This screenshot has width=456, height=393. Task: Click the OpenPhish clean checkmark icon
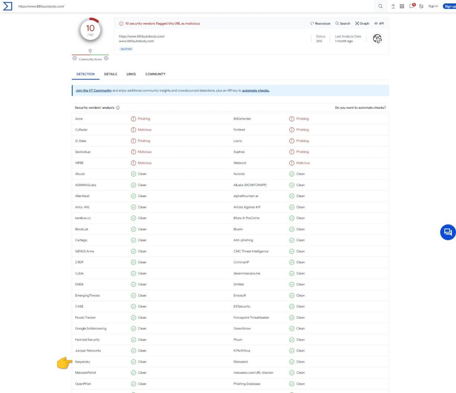click(133, 384)
